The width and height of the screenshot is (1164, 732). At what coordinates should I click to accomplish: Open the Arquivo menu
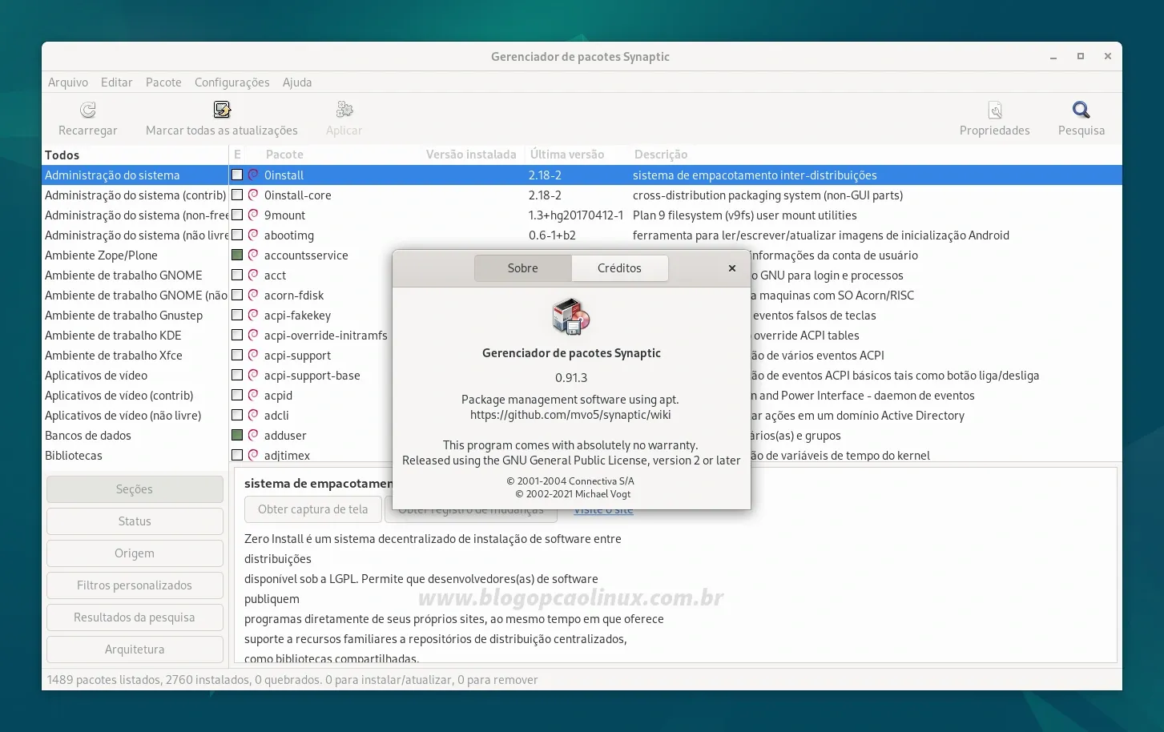pos(68,82)
